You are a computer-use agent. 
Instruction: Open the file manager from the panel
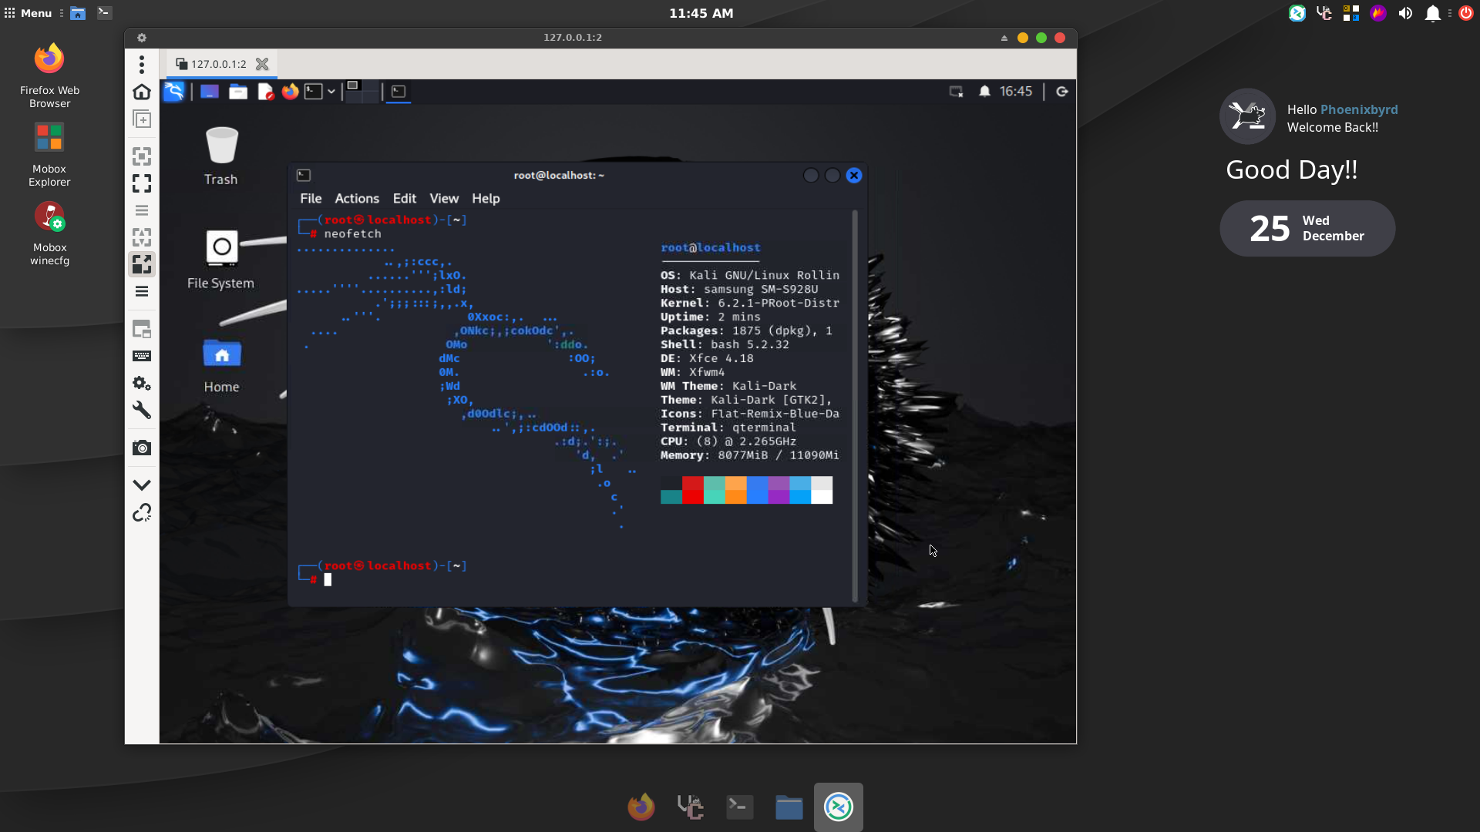tap(238, 92)
